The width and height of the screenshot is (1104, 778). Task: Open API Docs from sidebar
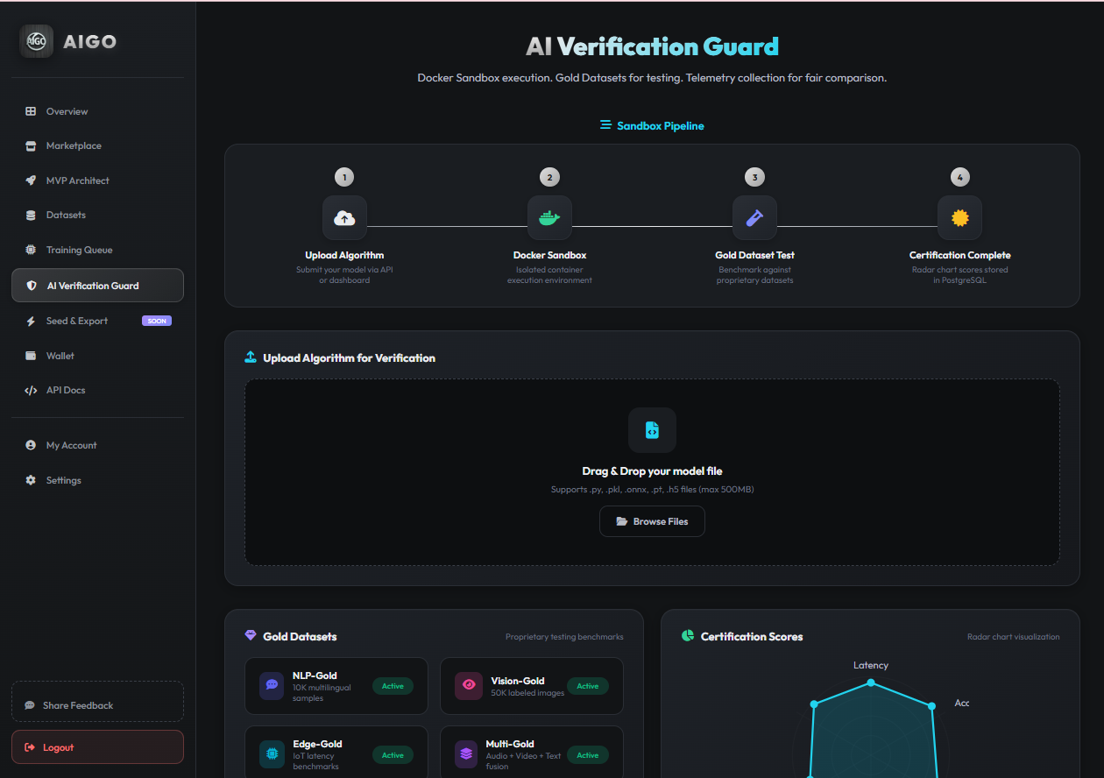pos(97,390)
